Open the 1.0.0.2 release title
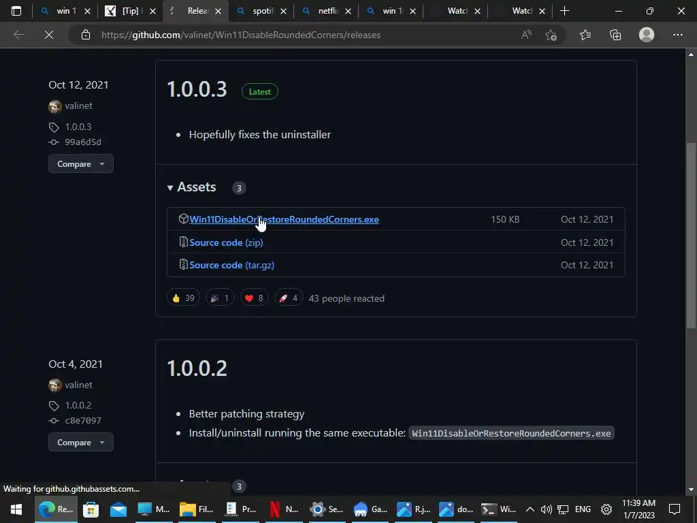697x523 pixels. tap(197, 368)
